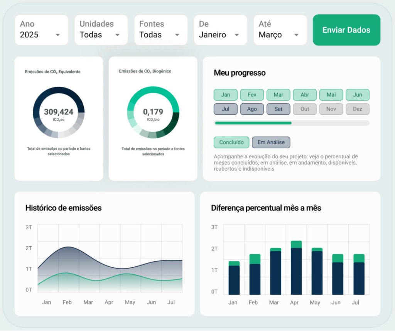Open the De Janeiro month dropdown
Viewport: 395px width, 331px height.
(220, 30)
